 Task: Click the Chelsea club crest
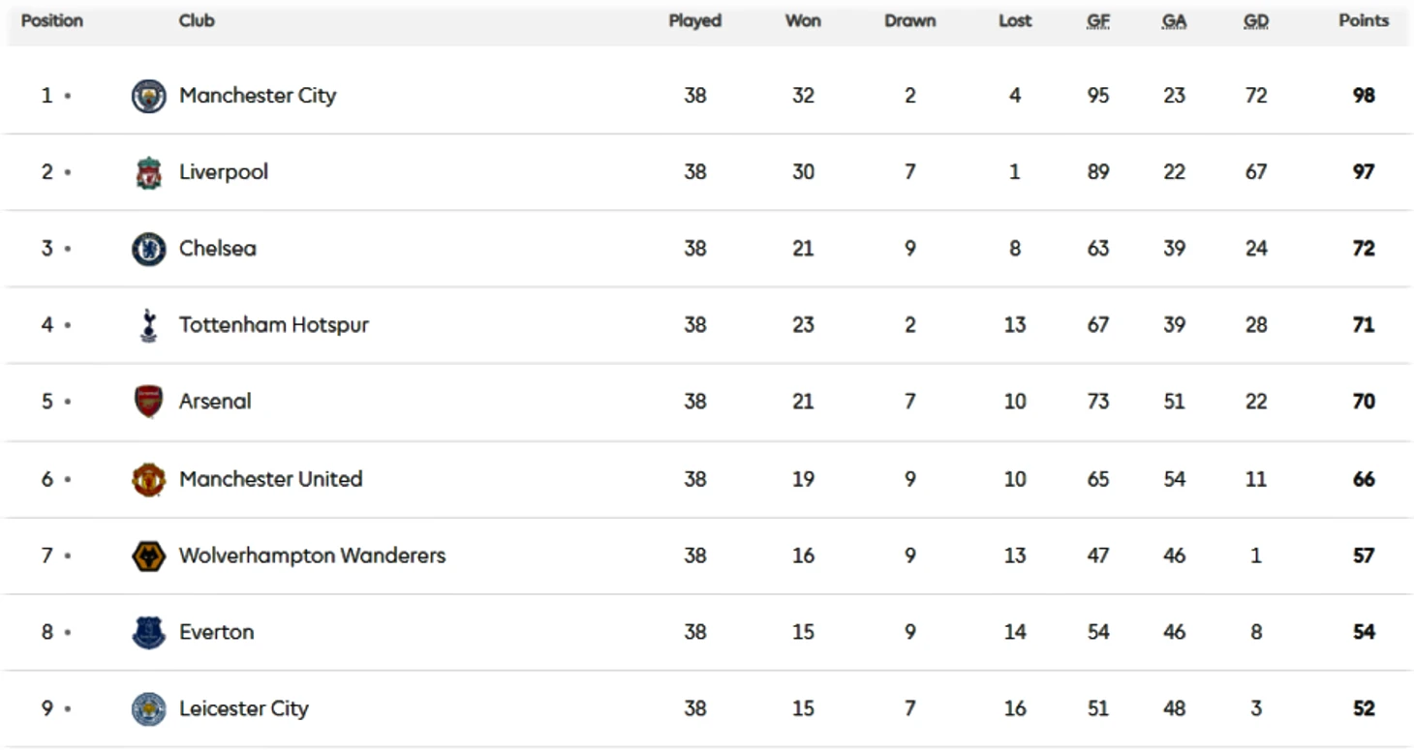coord(148,249)
